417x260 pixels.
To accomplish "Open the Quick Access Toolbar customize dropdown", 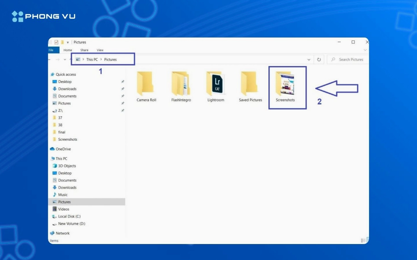I will (68, 42).
